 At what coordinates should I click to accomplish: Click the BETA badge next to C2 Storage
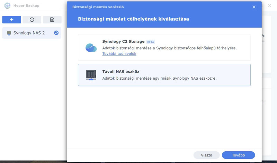click(151, 42)
